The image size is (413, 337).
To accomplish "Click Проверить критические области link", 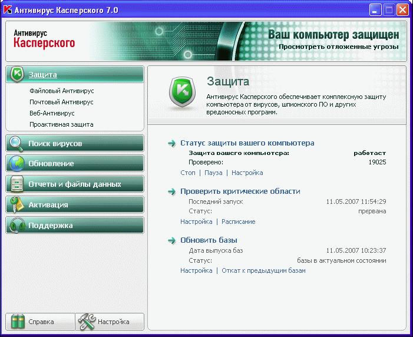I will (240, 191).
